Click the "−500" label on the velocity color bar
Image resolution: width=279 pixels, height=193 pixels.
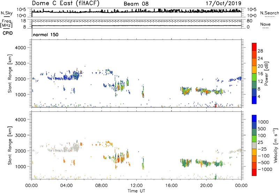click(263, 163)
